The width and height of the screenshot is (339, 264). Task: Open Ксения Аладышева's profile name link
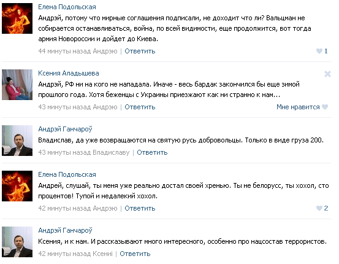tap(69, 73)
